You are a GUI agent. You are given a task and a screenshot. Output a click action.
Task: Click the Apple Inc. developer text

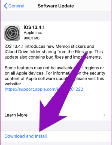33,33
